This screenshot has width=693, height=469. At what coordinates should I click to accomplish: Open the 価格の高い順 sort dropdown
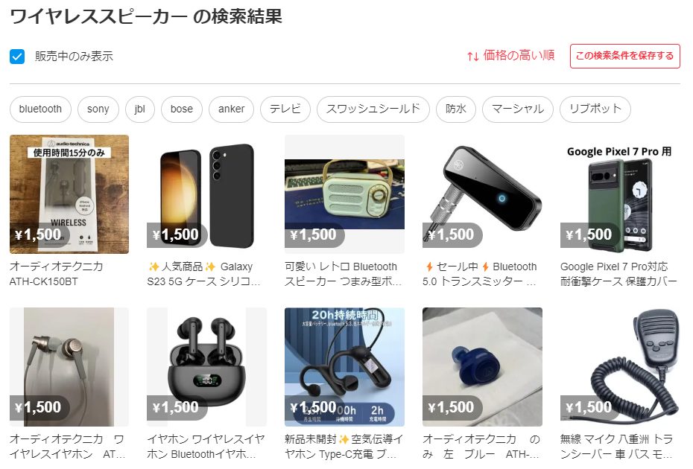click(510, 56)
